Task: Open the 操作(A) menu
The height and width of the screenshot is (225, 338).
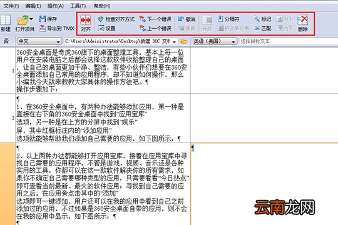Action: (56, 6)
